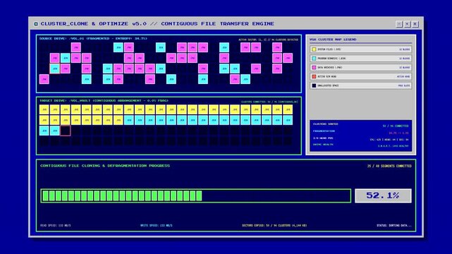Image resolution: width=452 pixels, height=254 pixels.
Task: Click the Write Speed status entry
Action: click(x=157, y=226)
